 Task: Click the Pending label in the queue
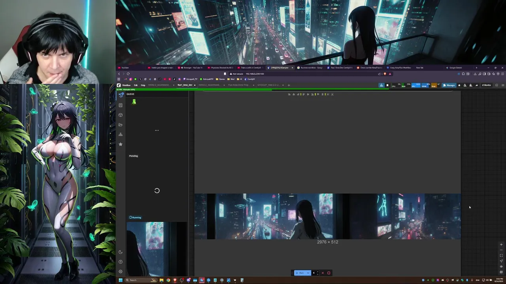tap(134, 156)
